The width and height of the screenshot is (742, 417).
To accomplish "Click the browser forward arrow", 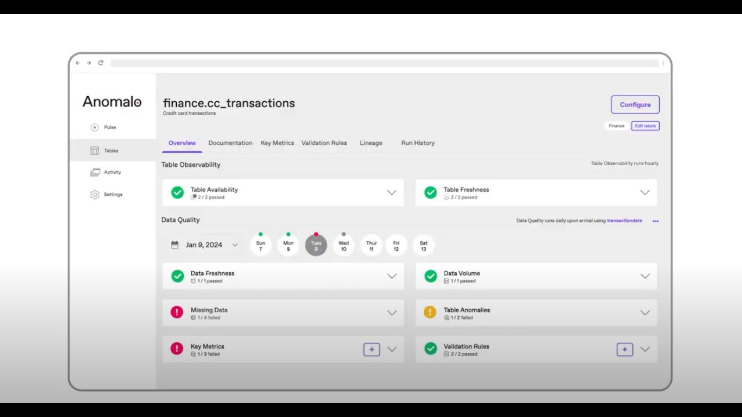I will coord(89,63).
